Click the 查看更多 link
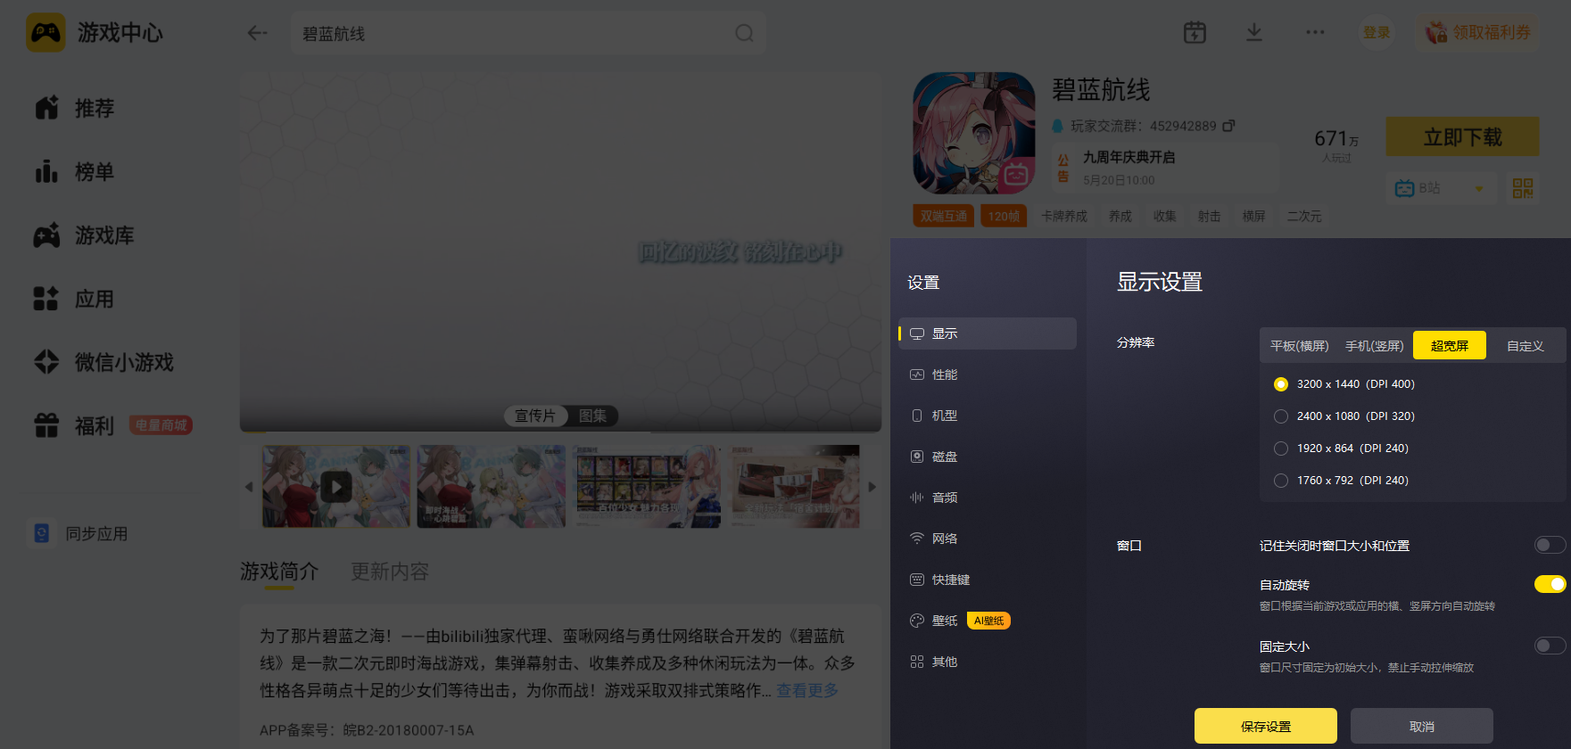Viewport: 1571px width, 749px height. click(x=807, y=691)
